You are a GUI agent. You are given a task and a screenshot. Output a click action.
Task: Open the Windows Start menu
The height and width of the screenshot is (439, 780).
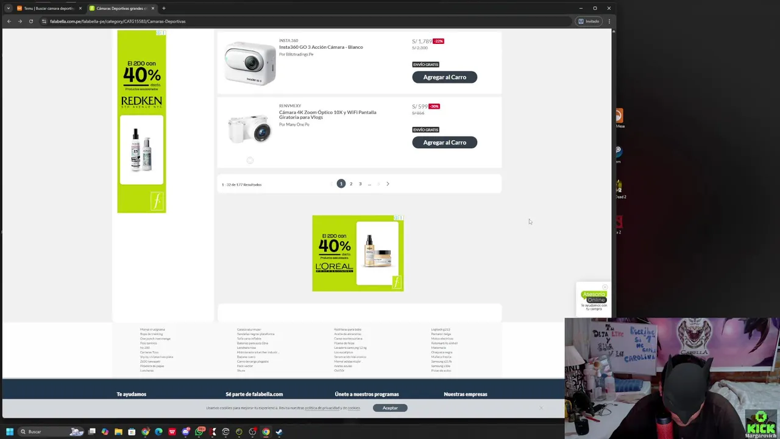[x=10, y=432]
